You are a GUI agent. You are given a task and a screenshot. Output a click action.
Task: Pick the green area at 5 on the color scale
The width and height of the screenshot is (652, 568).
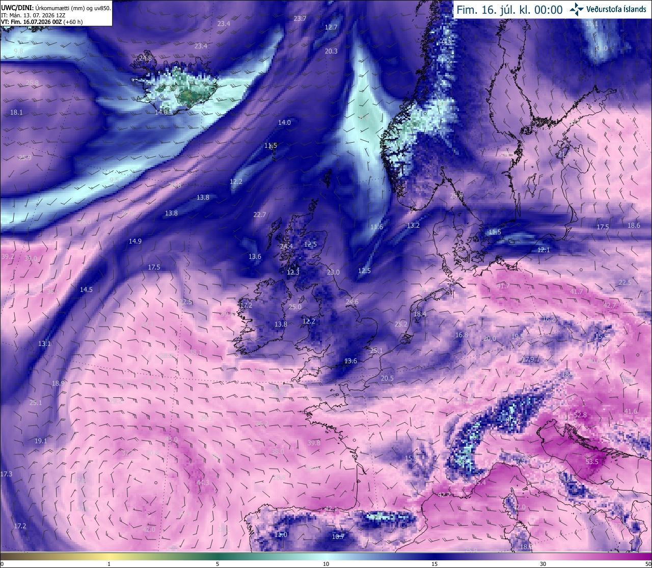pyautogui.click(x=218, y=556)
